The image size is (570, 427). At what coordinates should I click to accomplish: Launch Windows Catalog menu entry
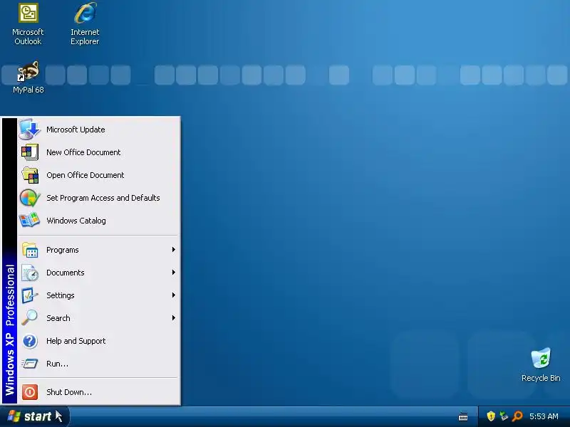point(98,221)
